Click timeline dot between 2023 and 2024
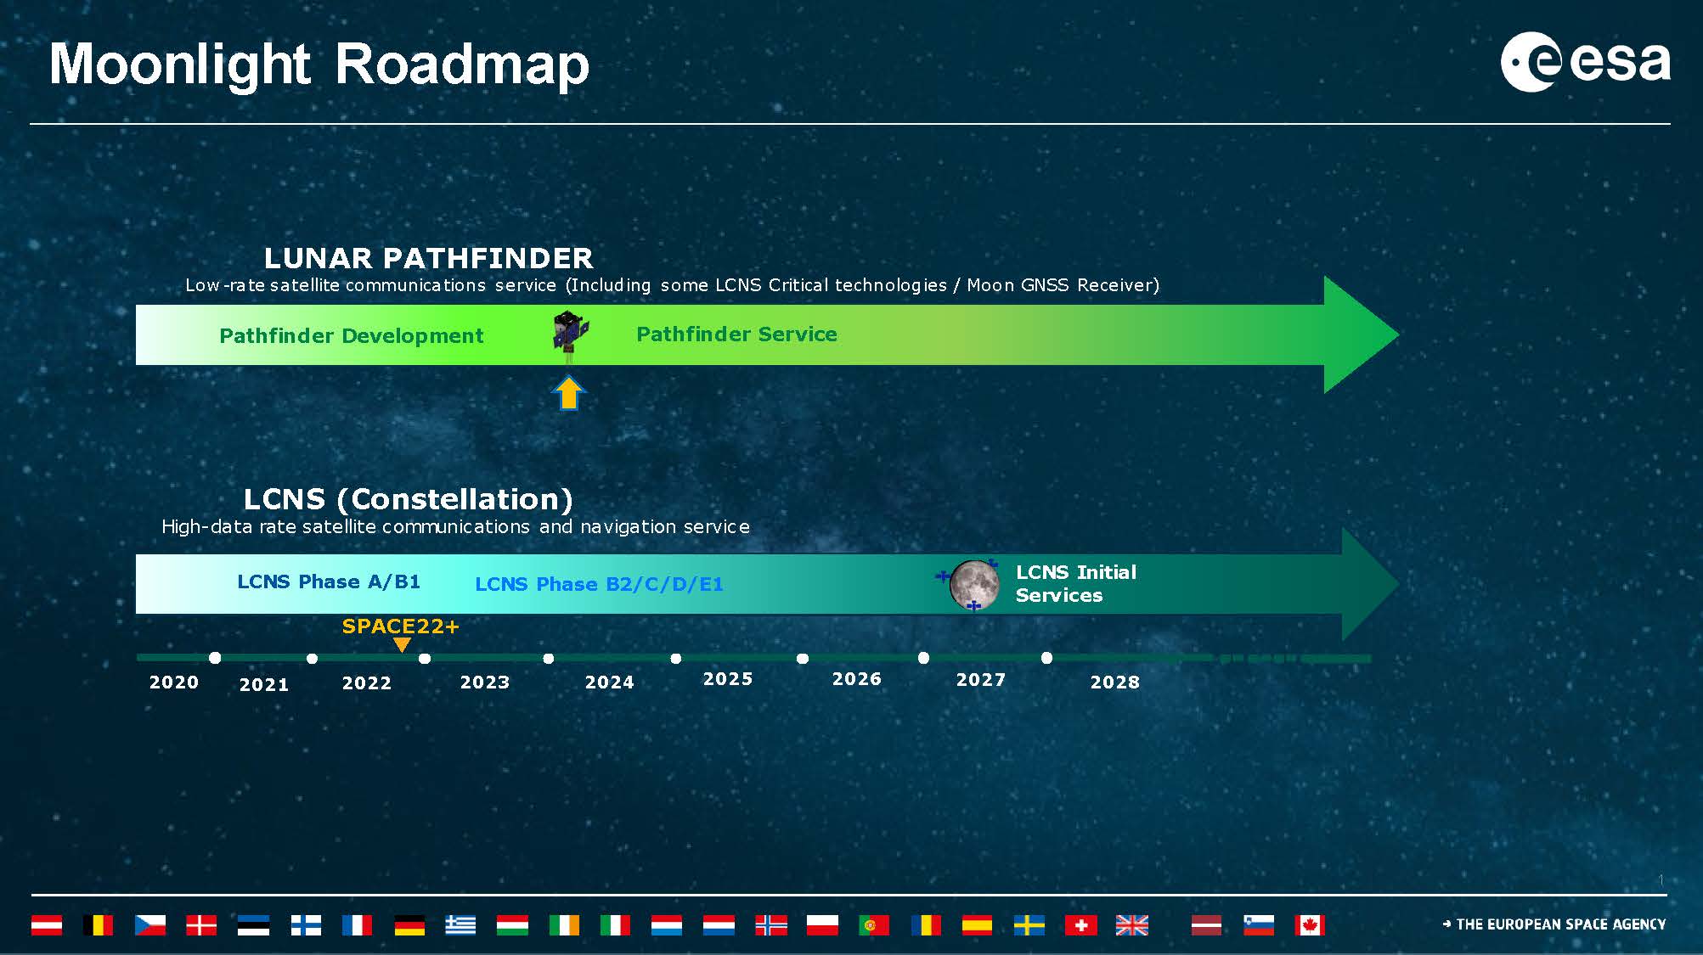 [x=549, y=659]
